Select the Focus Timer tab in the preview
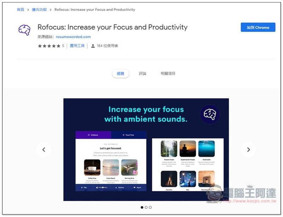Viewport: 283px width, 217px height. [x=128, y=135]
